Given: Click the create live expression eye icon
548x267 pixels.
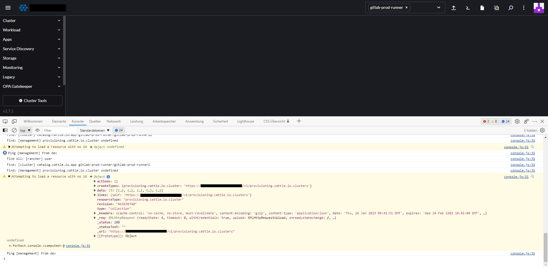Looking at the screenshot, I should (37, 130).
